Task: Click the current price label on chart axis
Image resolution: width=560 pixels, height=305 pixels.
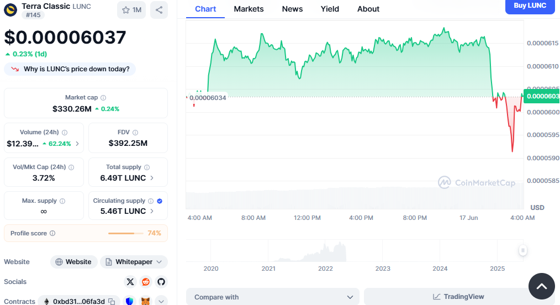Action: coord(542,96)
